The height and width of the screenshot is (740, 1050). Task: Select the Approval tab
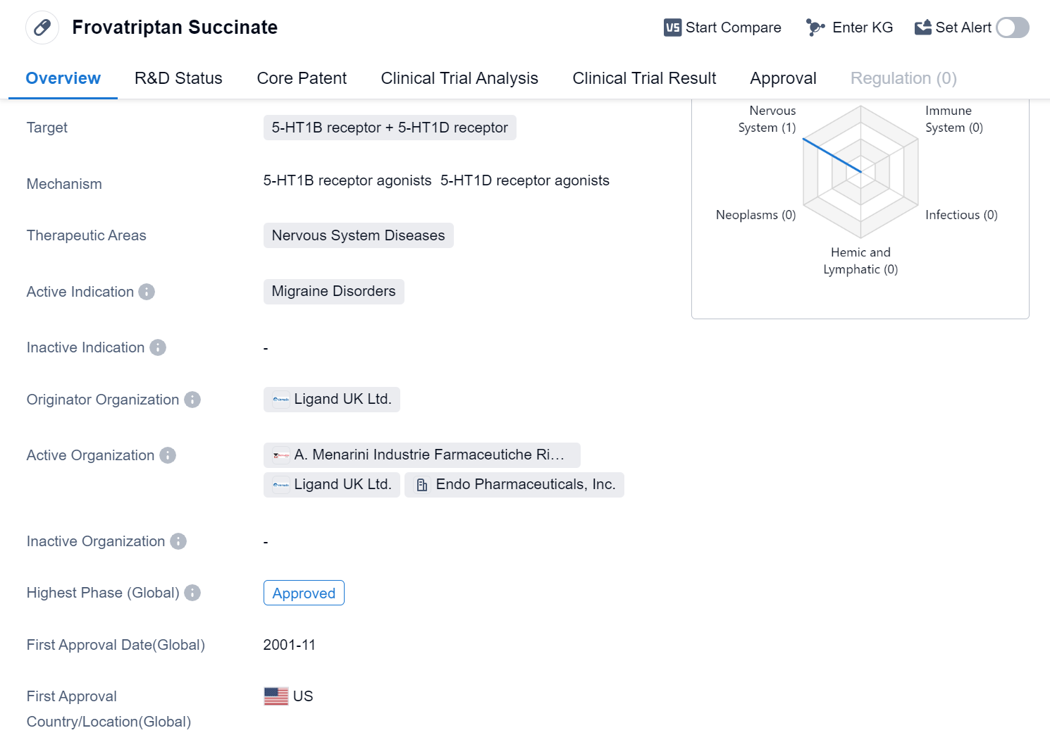coord(783,78)
